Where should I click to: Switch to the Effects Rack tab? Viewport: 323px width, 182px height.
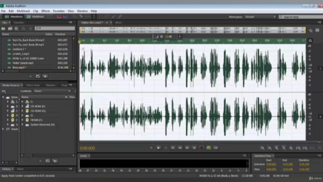point(33,85)
